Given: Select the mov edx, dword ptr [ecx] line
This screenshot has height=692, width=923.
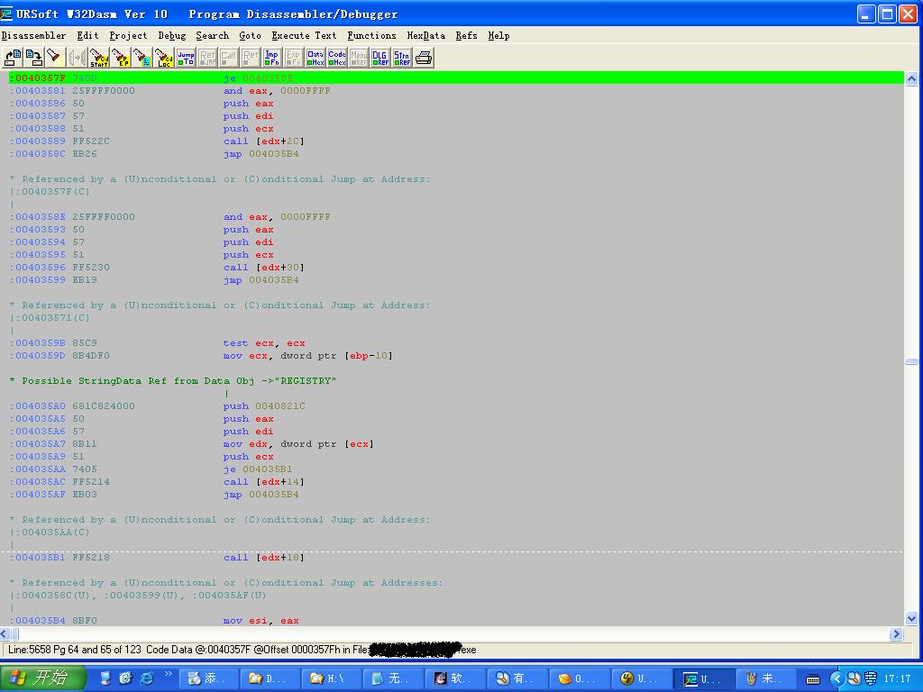Looking at the screenshot, I should (456, 443).
